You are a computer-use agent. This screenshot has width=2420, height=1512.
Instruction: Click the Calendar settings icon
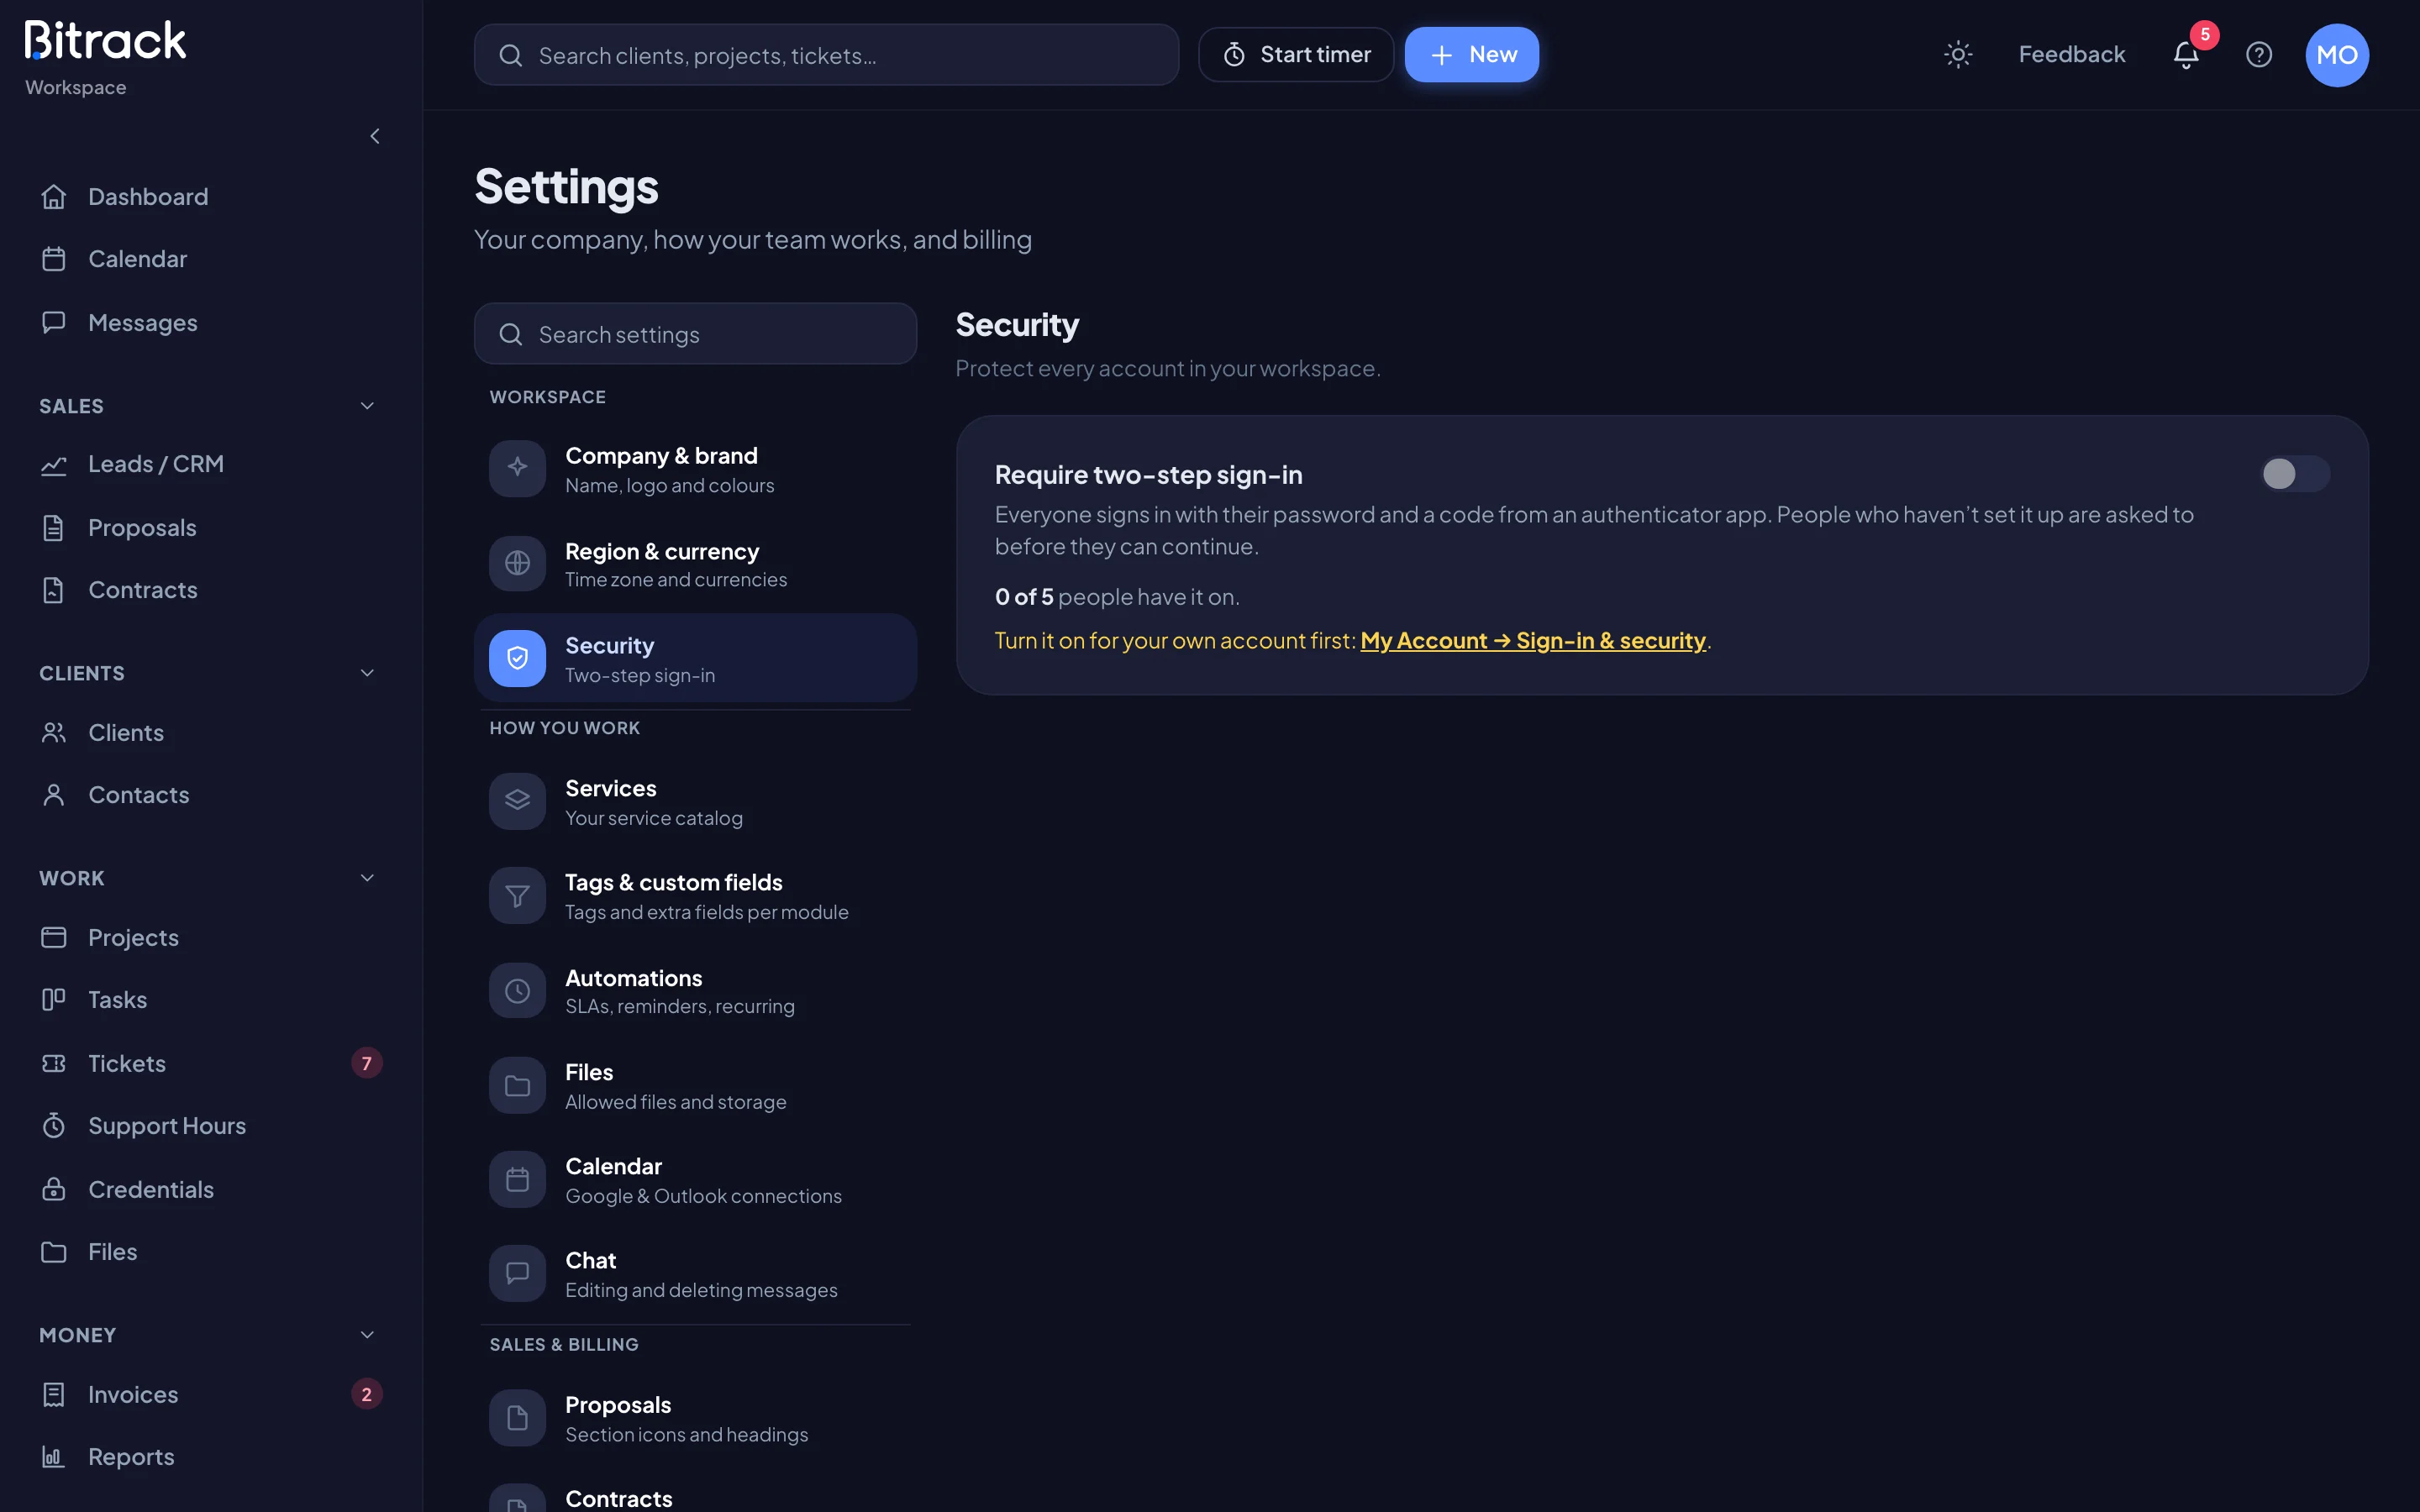click(x=517, y=1179)
